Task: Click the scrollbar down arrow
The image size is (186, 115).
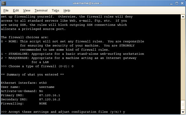Action: click(x=183, y=112)
